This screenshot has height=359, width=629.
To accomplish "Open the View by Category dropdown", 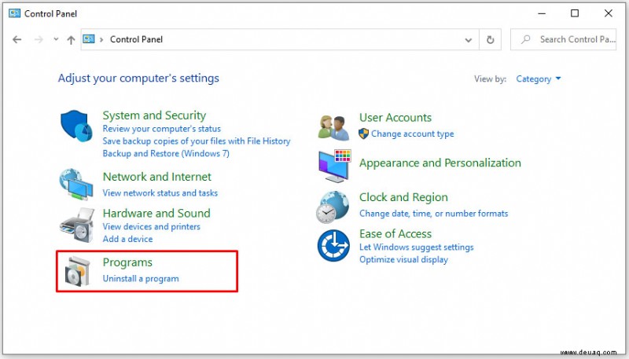I will click(x=539, y=79).
